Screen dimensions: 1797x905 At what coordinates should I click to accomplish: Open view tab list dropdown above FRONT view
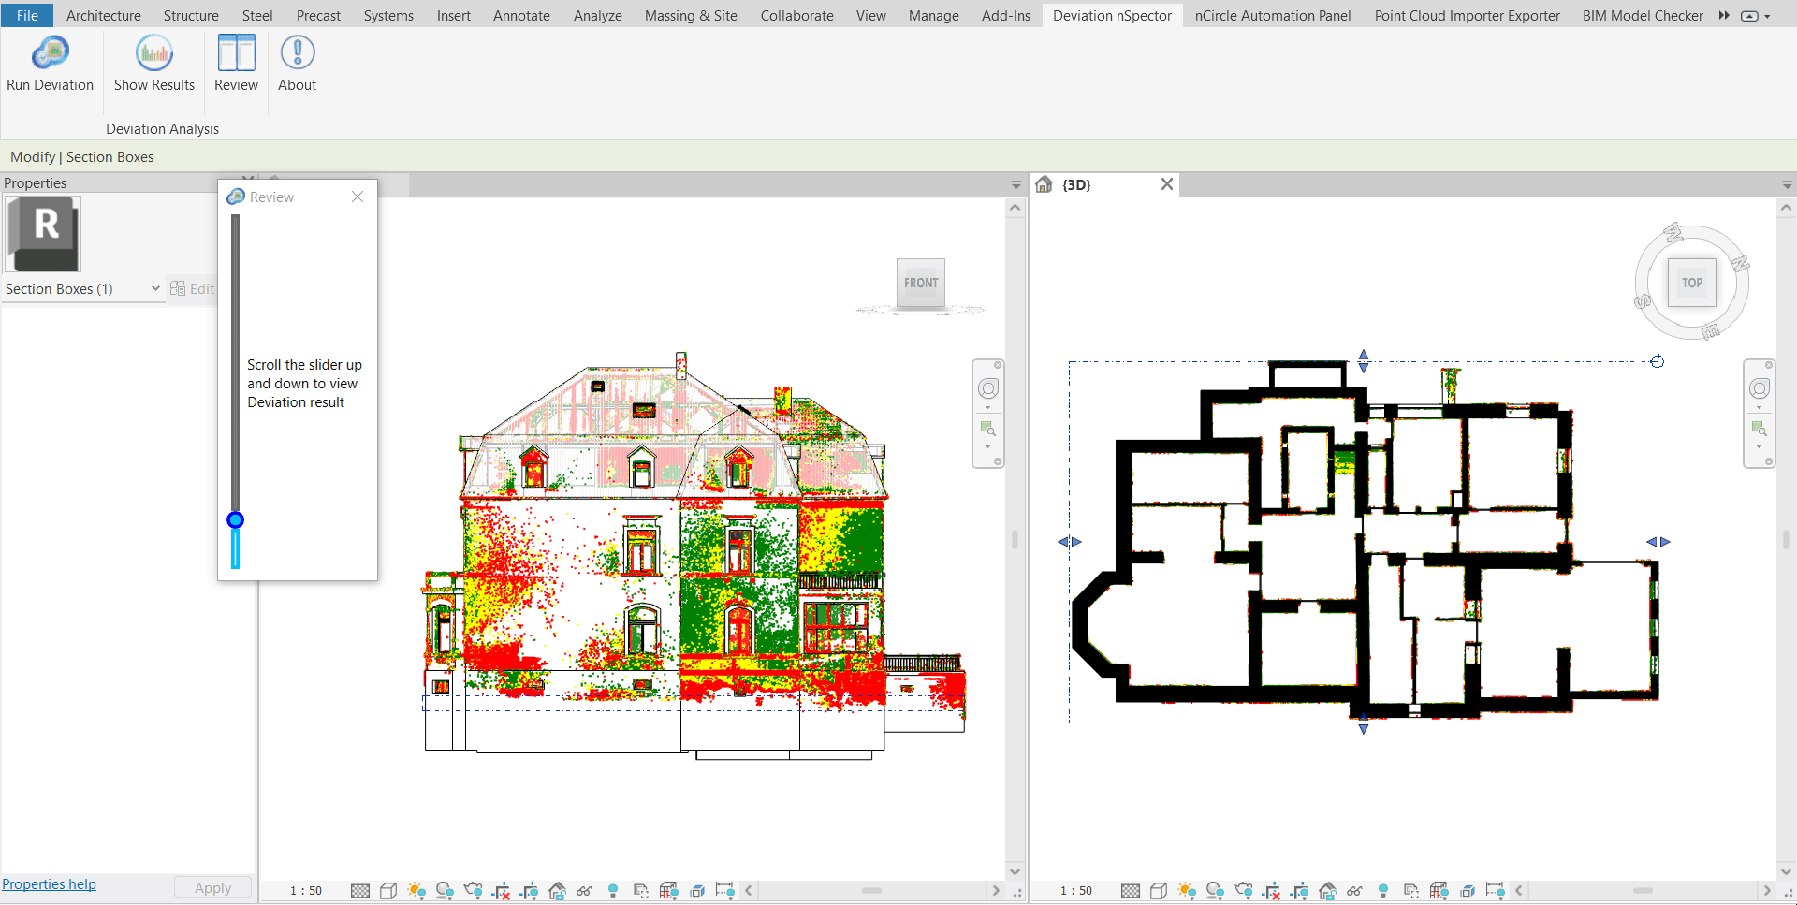[x=1016, y=185]
